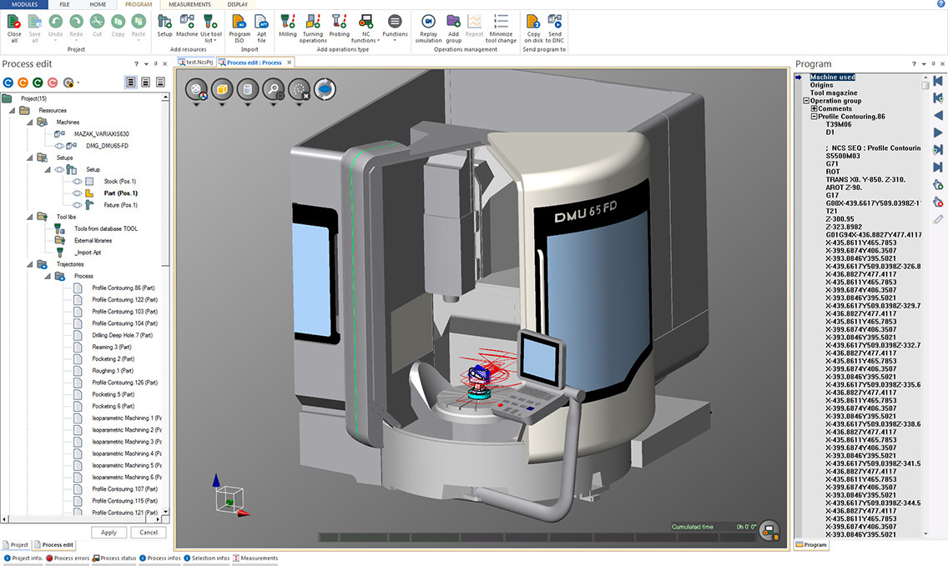Select Drilling Deep Hole.7 trajectory
Screen dimensions: 948x566
point(122,335)
